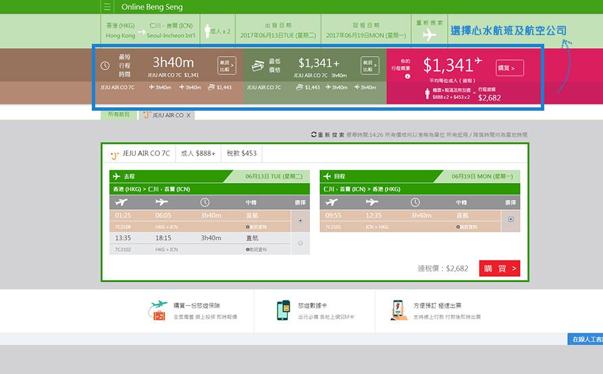Click the 06月19日 MON return date label

482,176
